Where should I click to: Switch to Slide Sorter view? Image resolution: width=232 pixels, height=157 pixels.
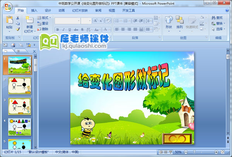tap(165, 152)
